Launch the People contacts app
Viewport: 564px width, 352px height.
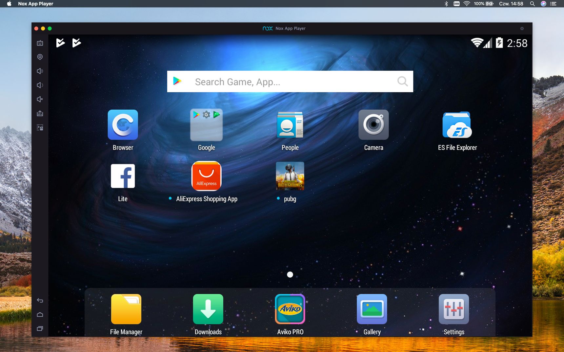point(290,125)
